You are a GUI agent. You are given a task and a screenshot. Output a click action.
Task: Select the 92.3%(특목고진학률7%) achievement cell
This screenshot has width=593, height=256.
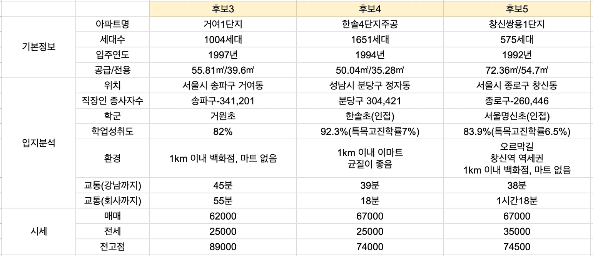coord(370,132)
